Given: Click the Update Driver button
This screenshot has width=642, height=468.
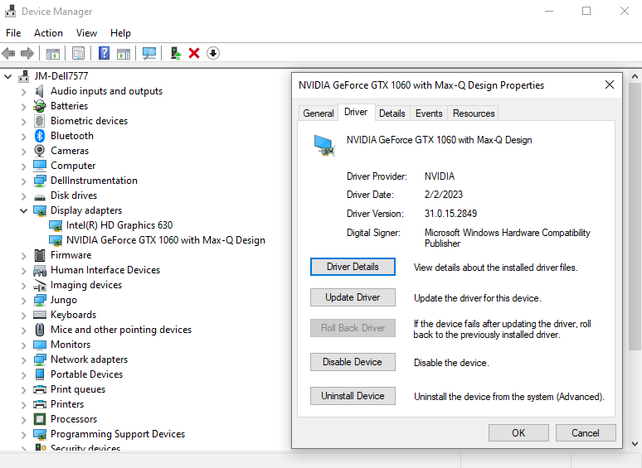Looking at the screenshot, I should pyautogui.click(x=353, y=297).
